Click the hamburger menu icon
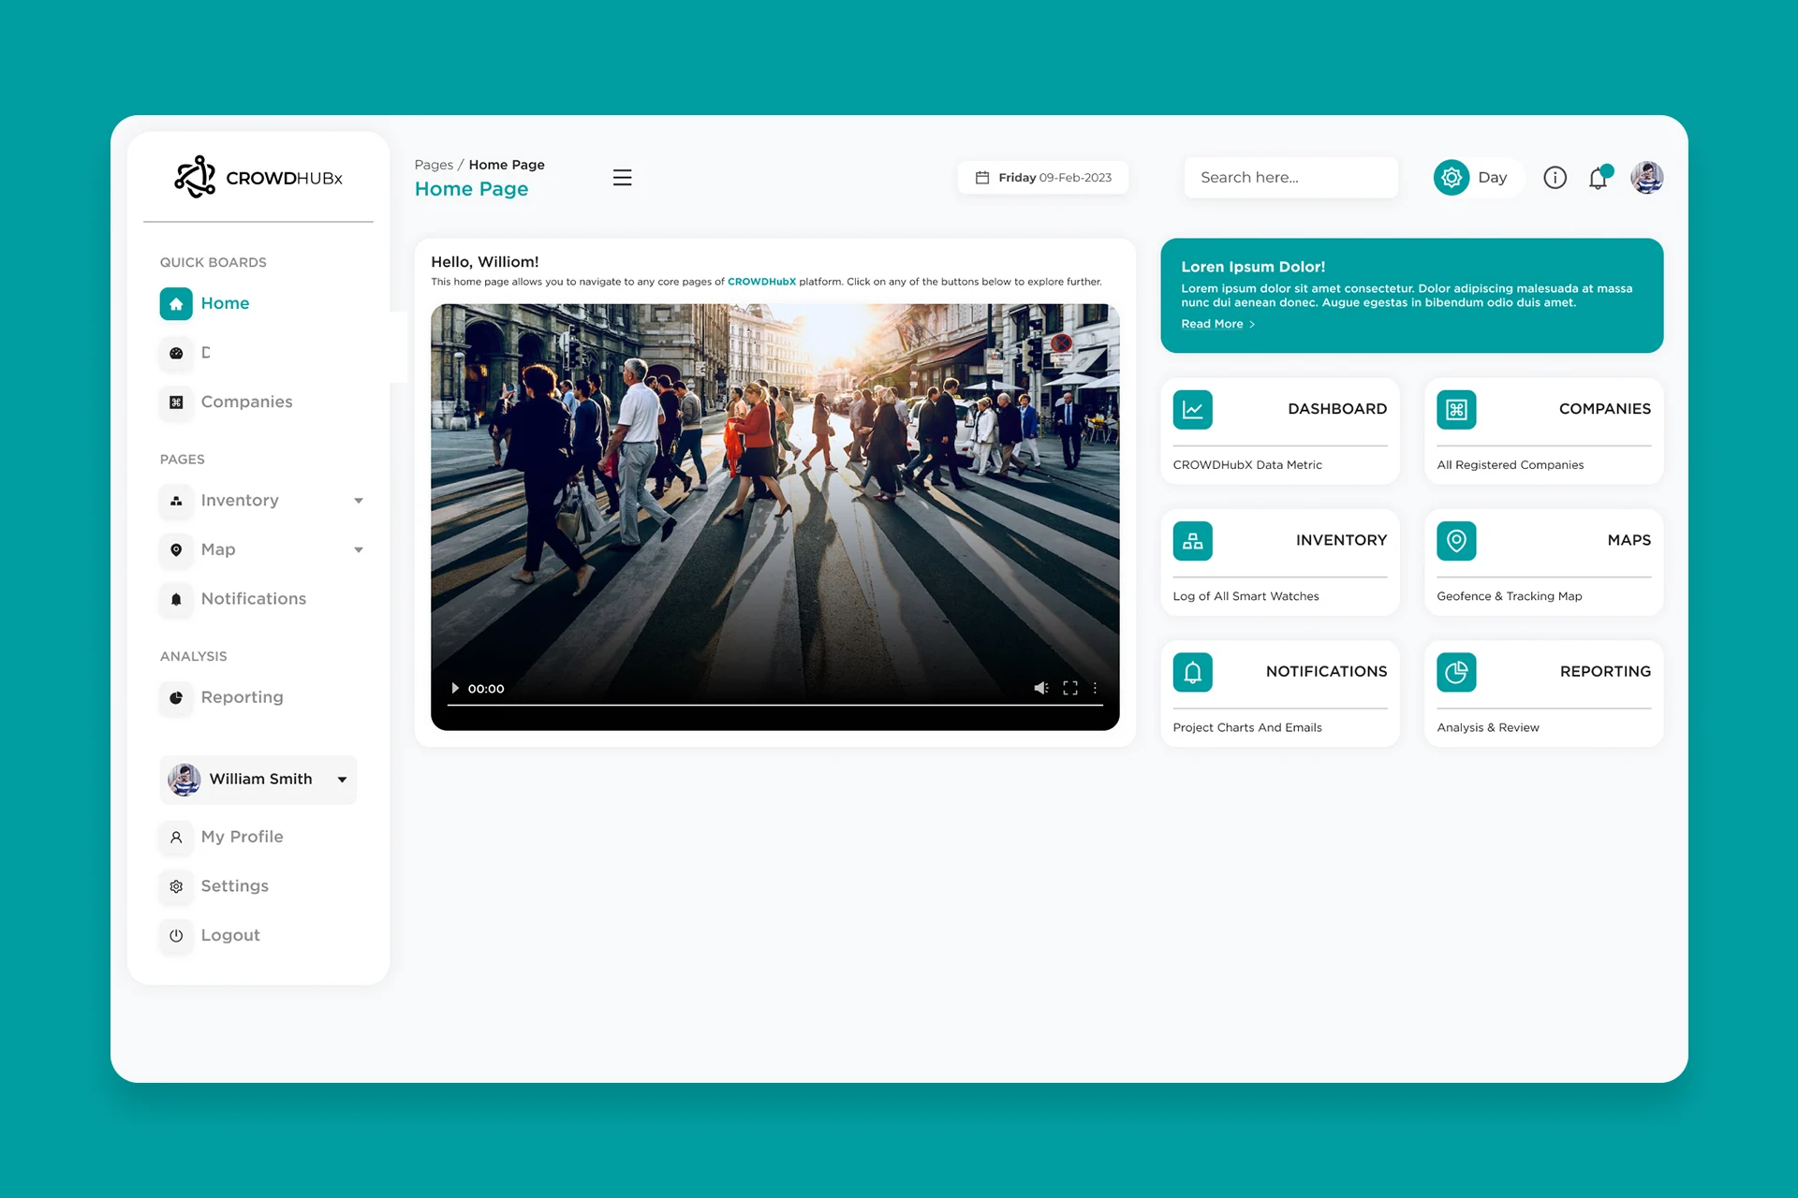The image size is (1798, 1198). [x=622, y=178]
